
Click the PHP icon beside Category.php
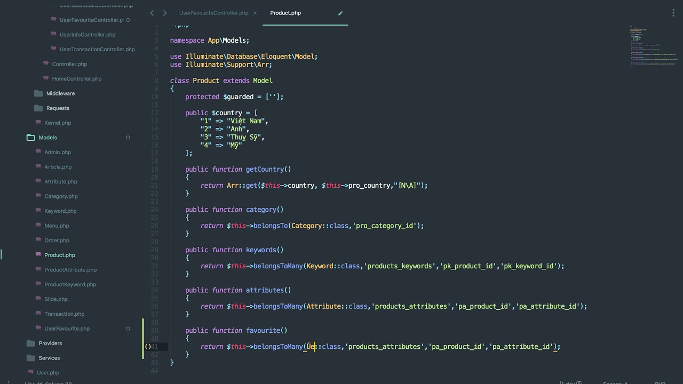(38, 196)
